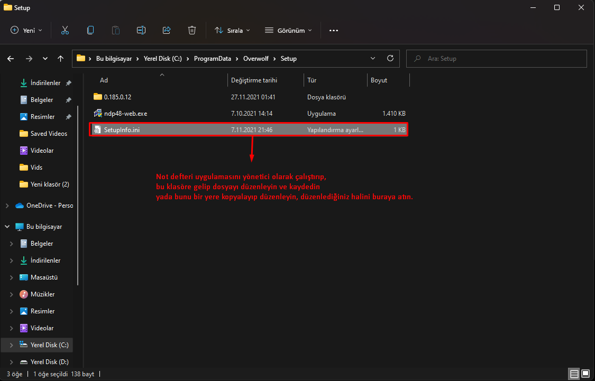The height and width of the screenshot is (381, 595).
Task: Expand Yerel Disk (D:) tree node
Action: point(12,361)
